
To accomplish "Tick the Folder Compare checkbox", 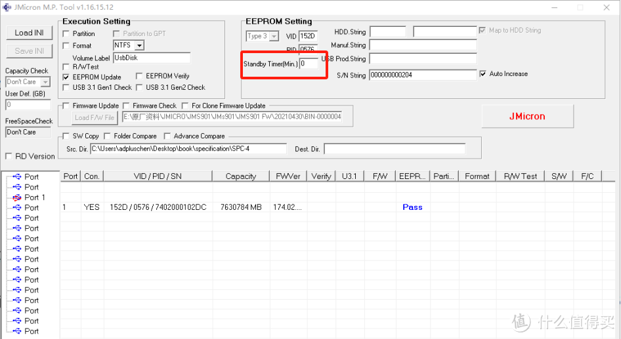I will [x=108, y=136].
